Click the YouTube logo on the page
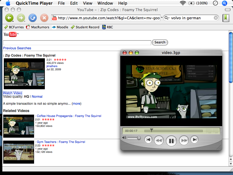This screenshot has width=233, height=175. click(11, 34)
